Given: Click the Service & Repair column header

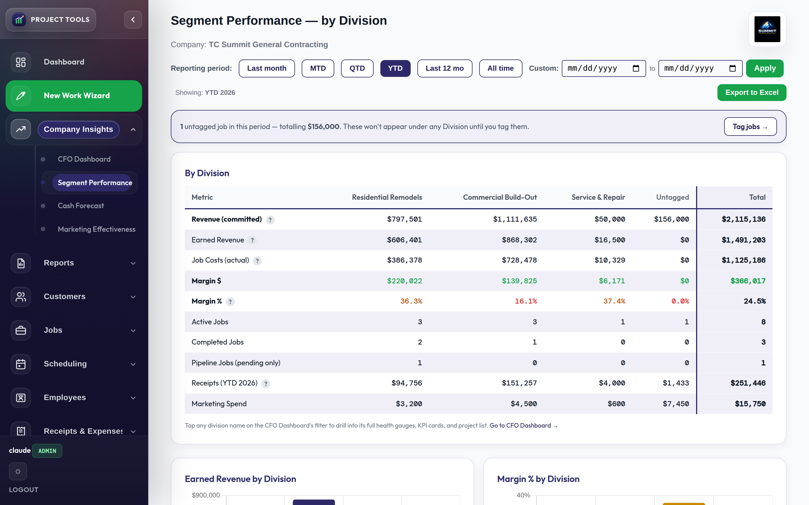Looking at the screenshot, I should [x=598, y=198].
